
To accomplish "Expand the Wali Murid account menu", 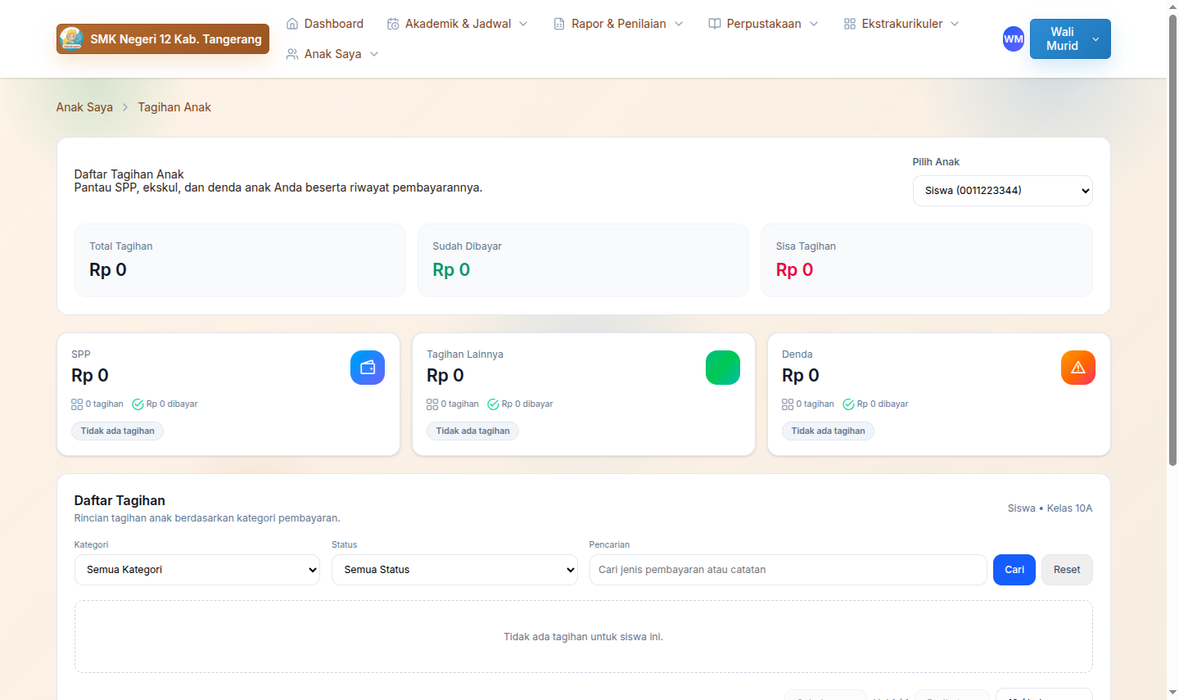I will tap(1069, 39).
